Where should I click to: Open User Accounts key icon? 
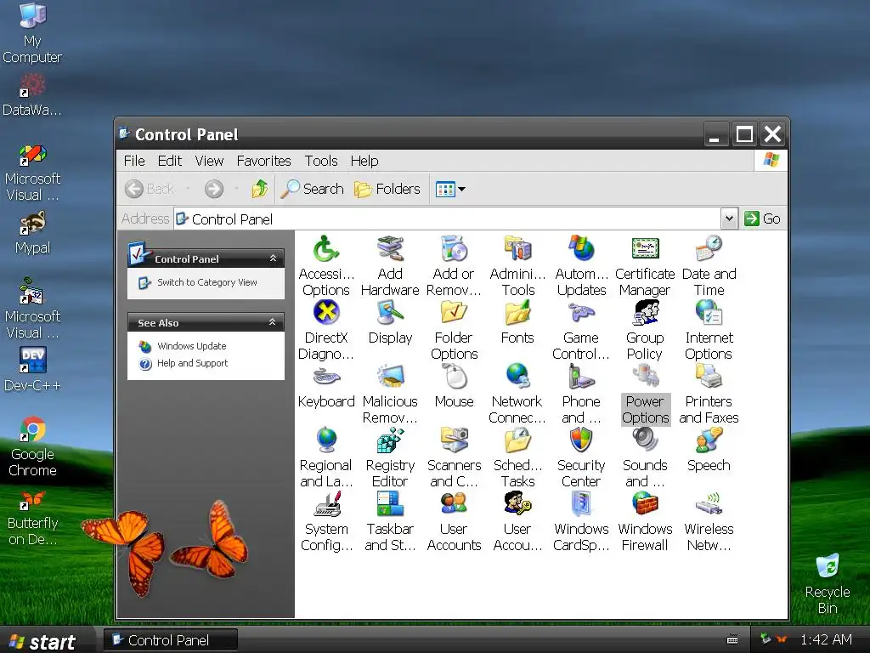click(517, 504)
